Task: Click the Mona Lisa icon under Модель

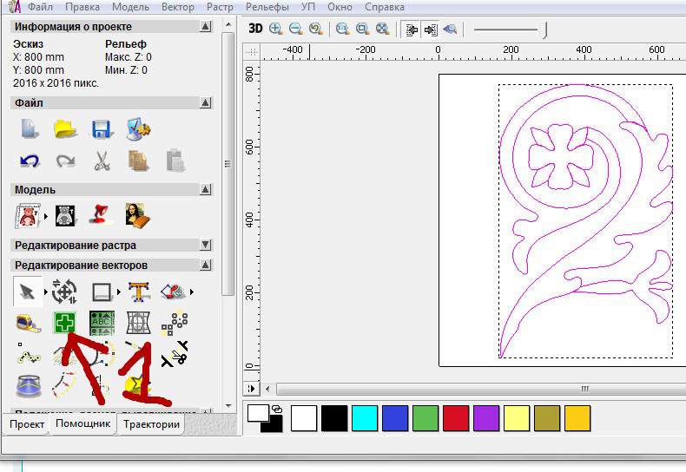Action: pyautogui.click(x=137, y=215)
